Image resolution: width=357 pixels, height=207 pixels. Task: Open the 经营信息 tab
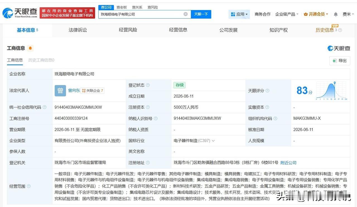(x=178, y=30)
